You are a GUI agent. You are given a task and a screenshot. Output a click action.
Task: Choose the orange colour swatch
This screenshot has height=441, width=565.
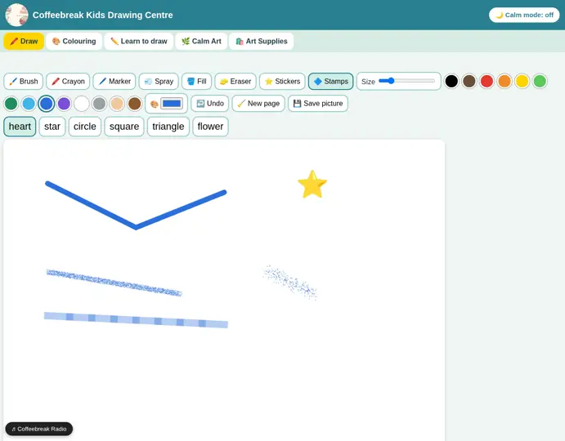tap(504, 82)
